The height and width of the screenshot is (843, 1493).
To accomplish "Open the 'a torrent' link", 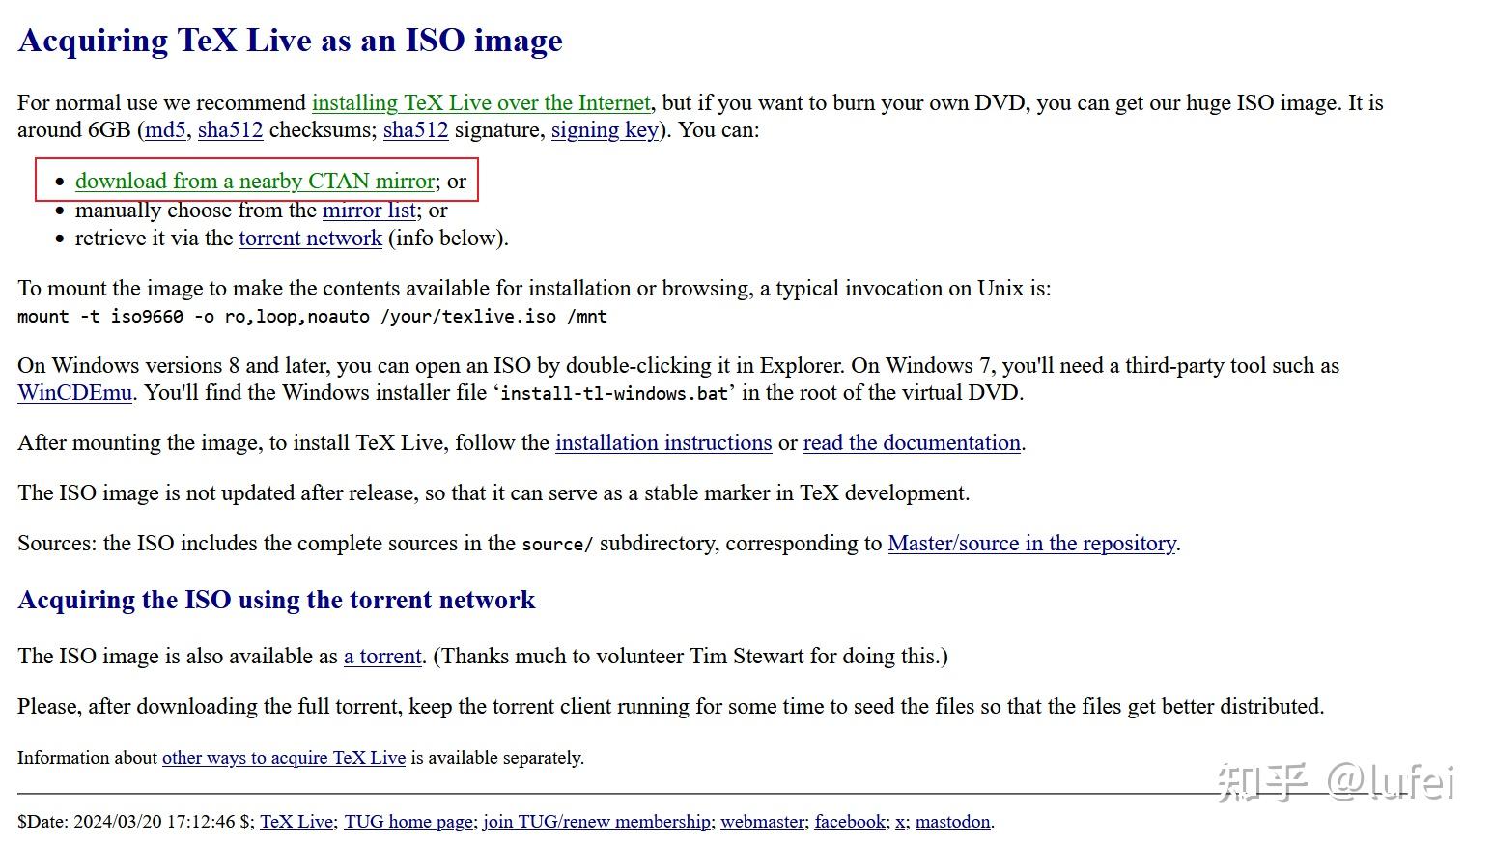I will pos(382,657).
